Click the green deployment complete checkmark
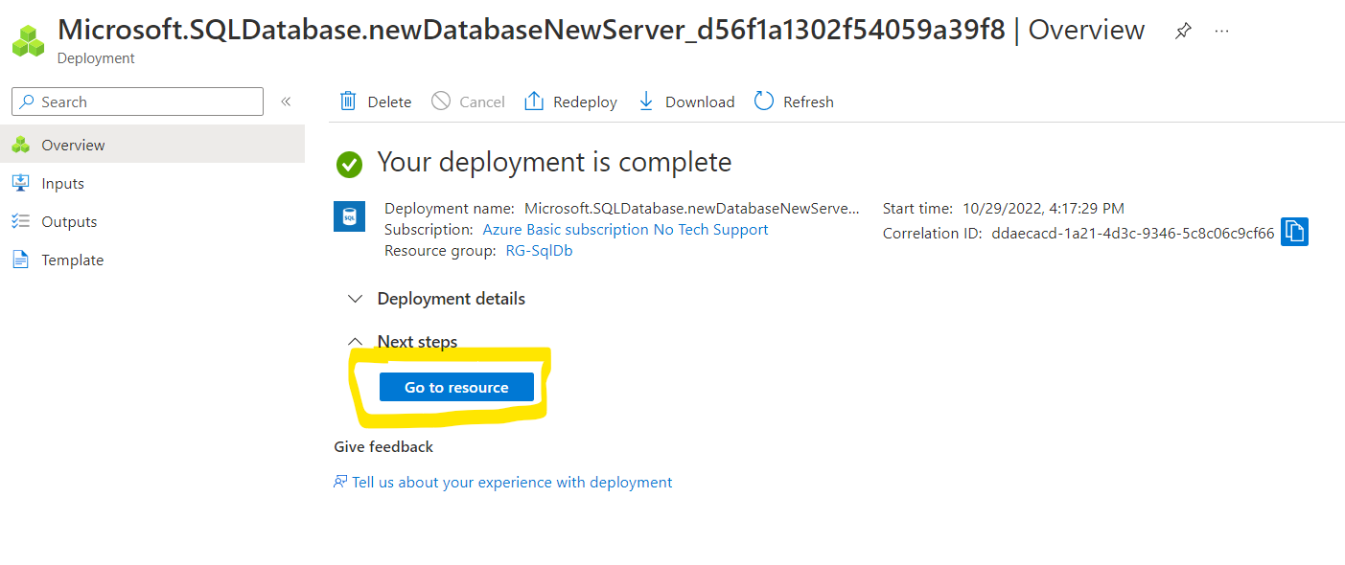The height and width of the screenshot is (565, 1345). pos(350,165)
